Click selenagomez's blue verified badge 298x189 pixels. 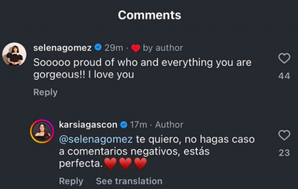pyautogui.click(x=98, y=48)
